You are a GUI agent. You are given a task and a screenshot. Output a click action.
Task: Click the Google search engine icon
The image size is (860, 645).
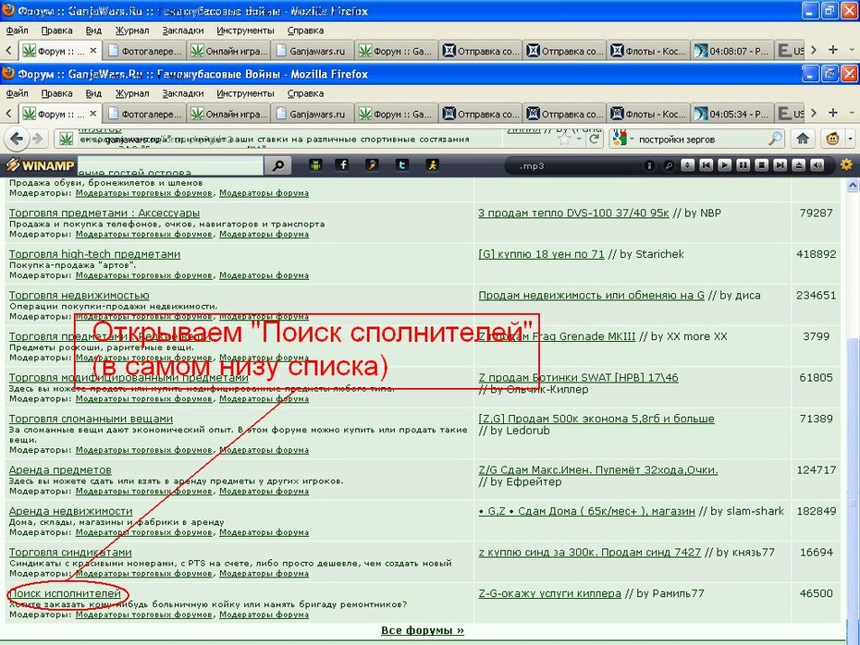pyautogui.click(x=620, y=140)
